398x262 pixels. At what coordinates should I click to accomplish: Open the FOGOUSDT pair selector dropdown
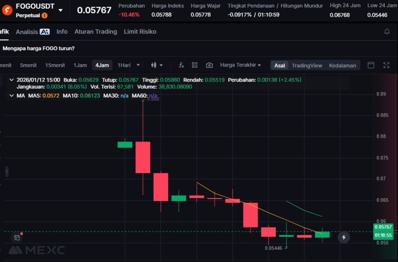click(x=60, y=10)
